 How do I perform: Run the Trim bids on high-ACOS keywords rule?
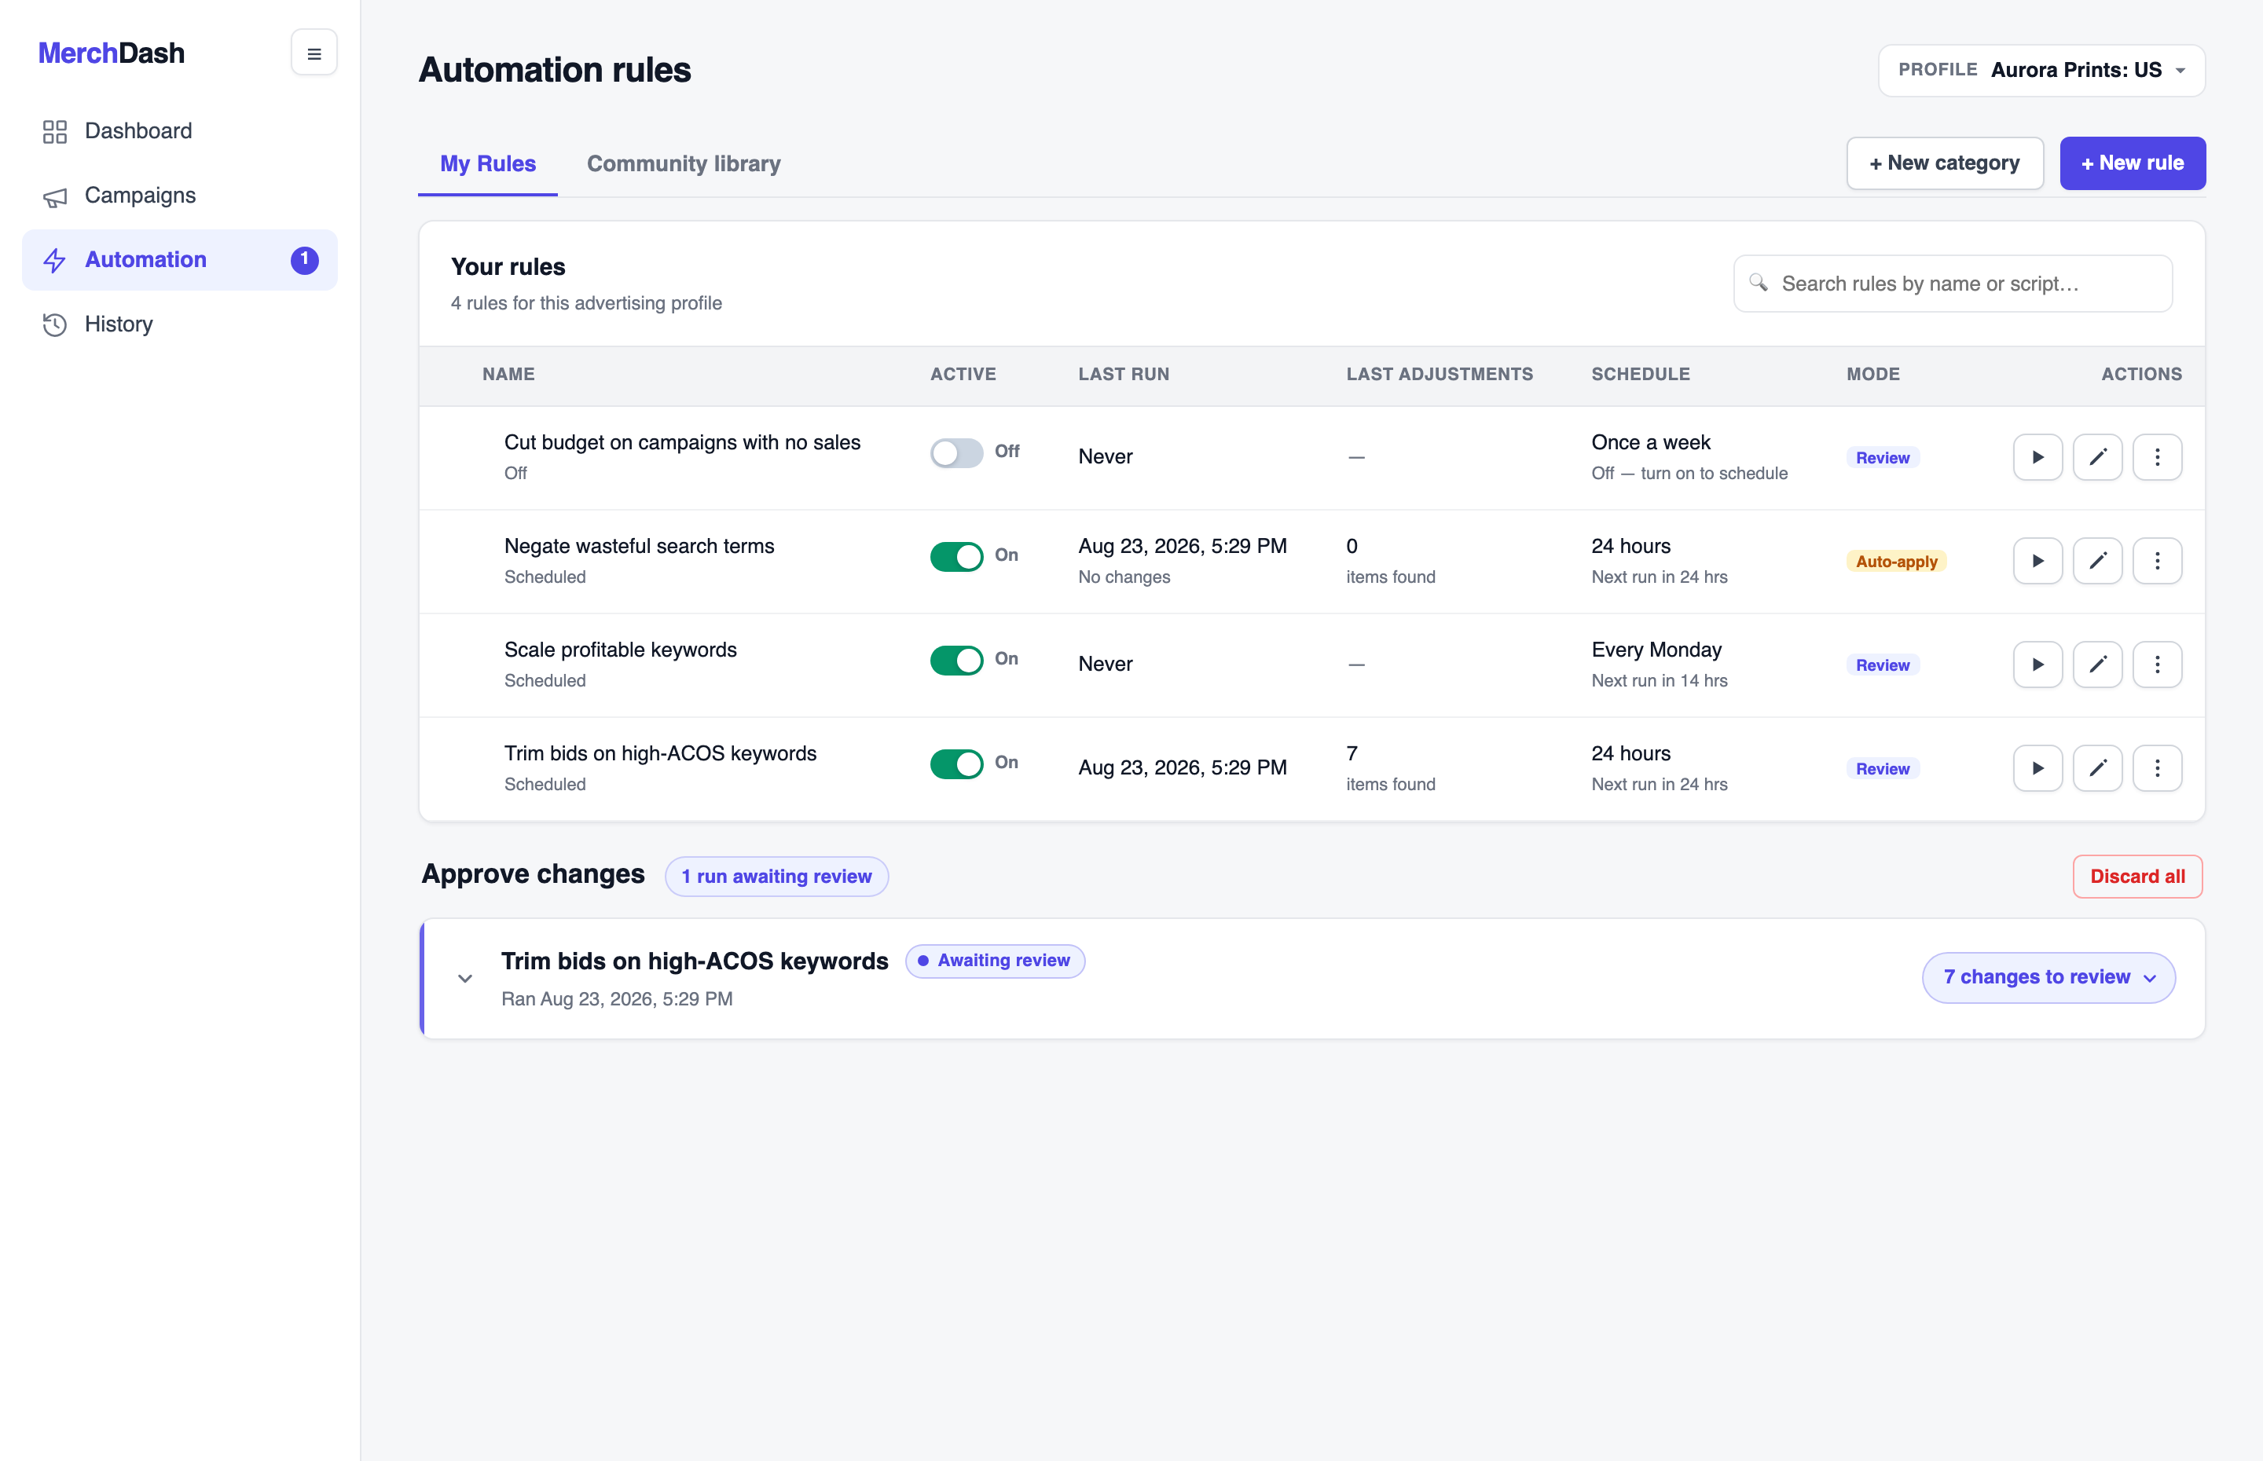[x=2037, y=767]
